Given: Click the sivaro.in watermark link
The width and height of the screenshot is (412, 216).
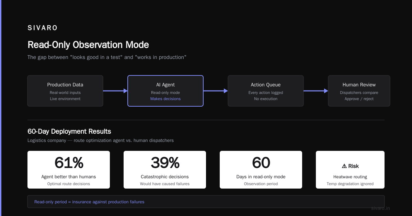Looking at the screenshot, I should pyautogui.click(x=381, y=208).
